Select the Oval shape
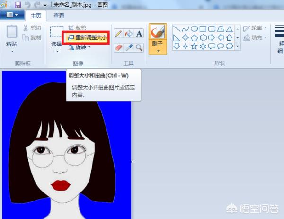The image size is (284, 219). pos(195,29)
